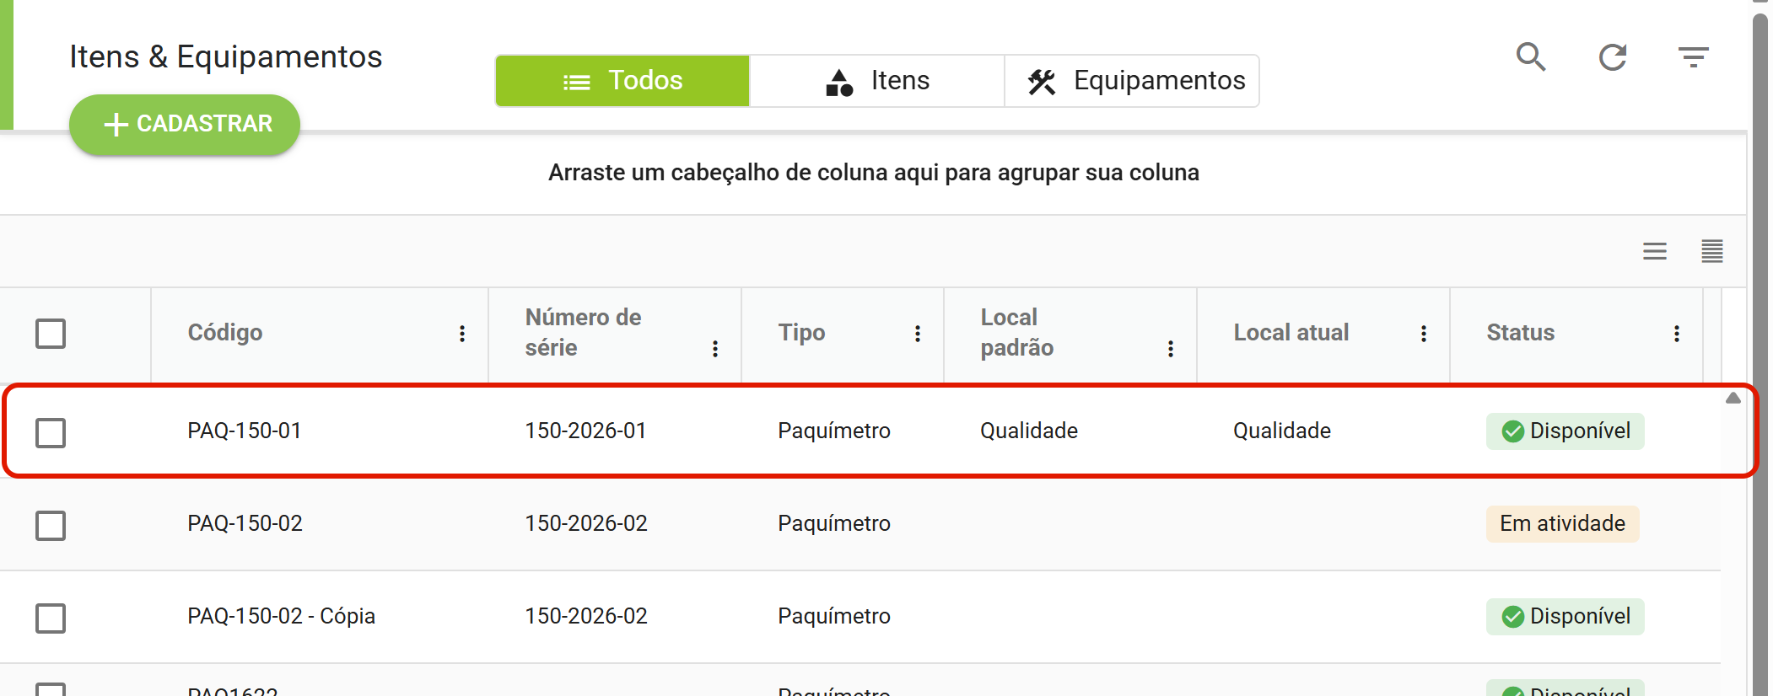Switch to the Itens tab
This screenshot has height=696, width=1773.
pyautogui.click(x=877, y=81)
